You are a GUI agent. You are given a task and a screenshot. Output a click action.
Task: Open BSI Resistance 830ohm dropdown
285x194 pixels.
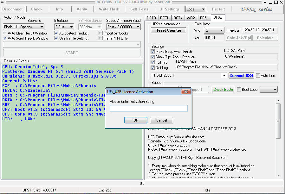(90, 27)
